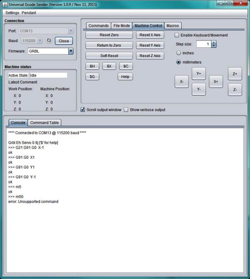The width and height of the screenshot is (250, 279).
Task: Click the Active State Idle field
Action: (x=48, y=75)
